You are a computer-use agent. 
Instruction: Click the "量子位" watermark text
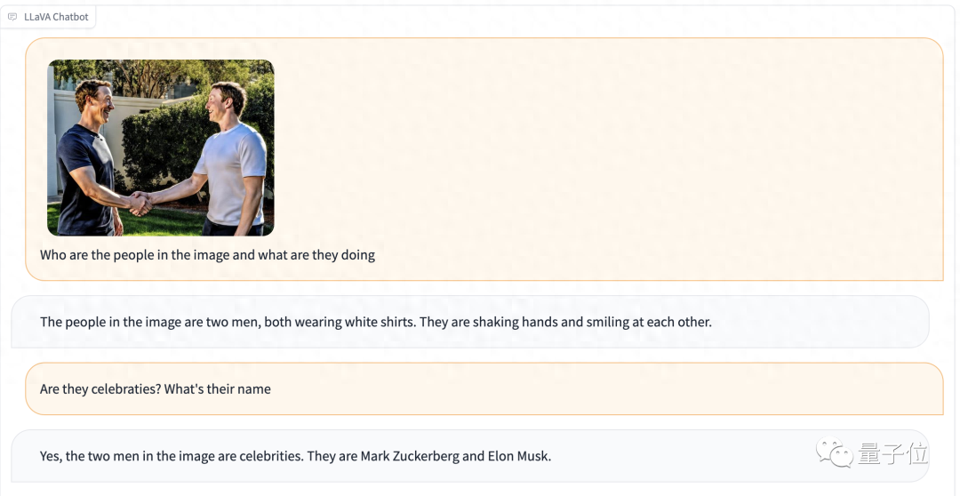892,454
